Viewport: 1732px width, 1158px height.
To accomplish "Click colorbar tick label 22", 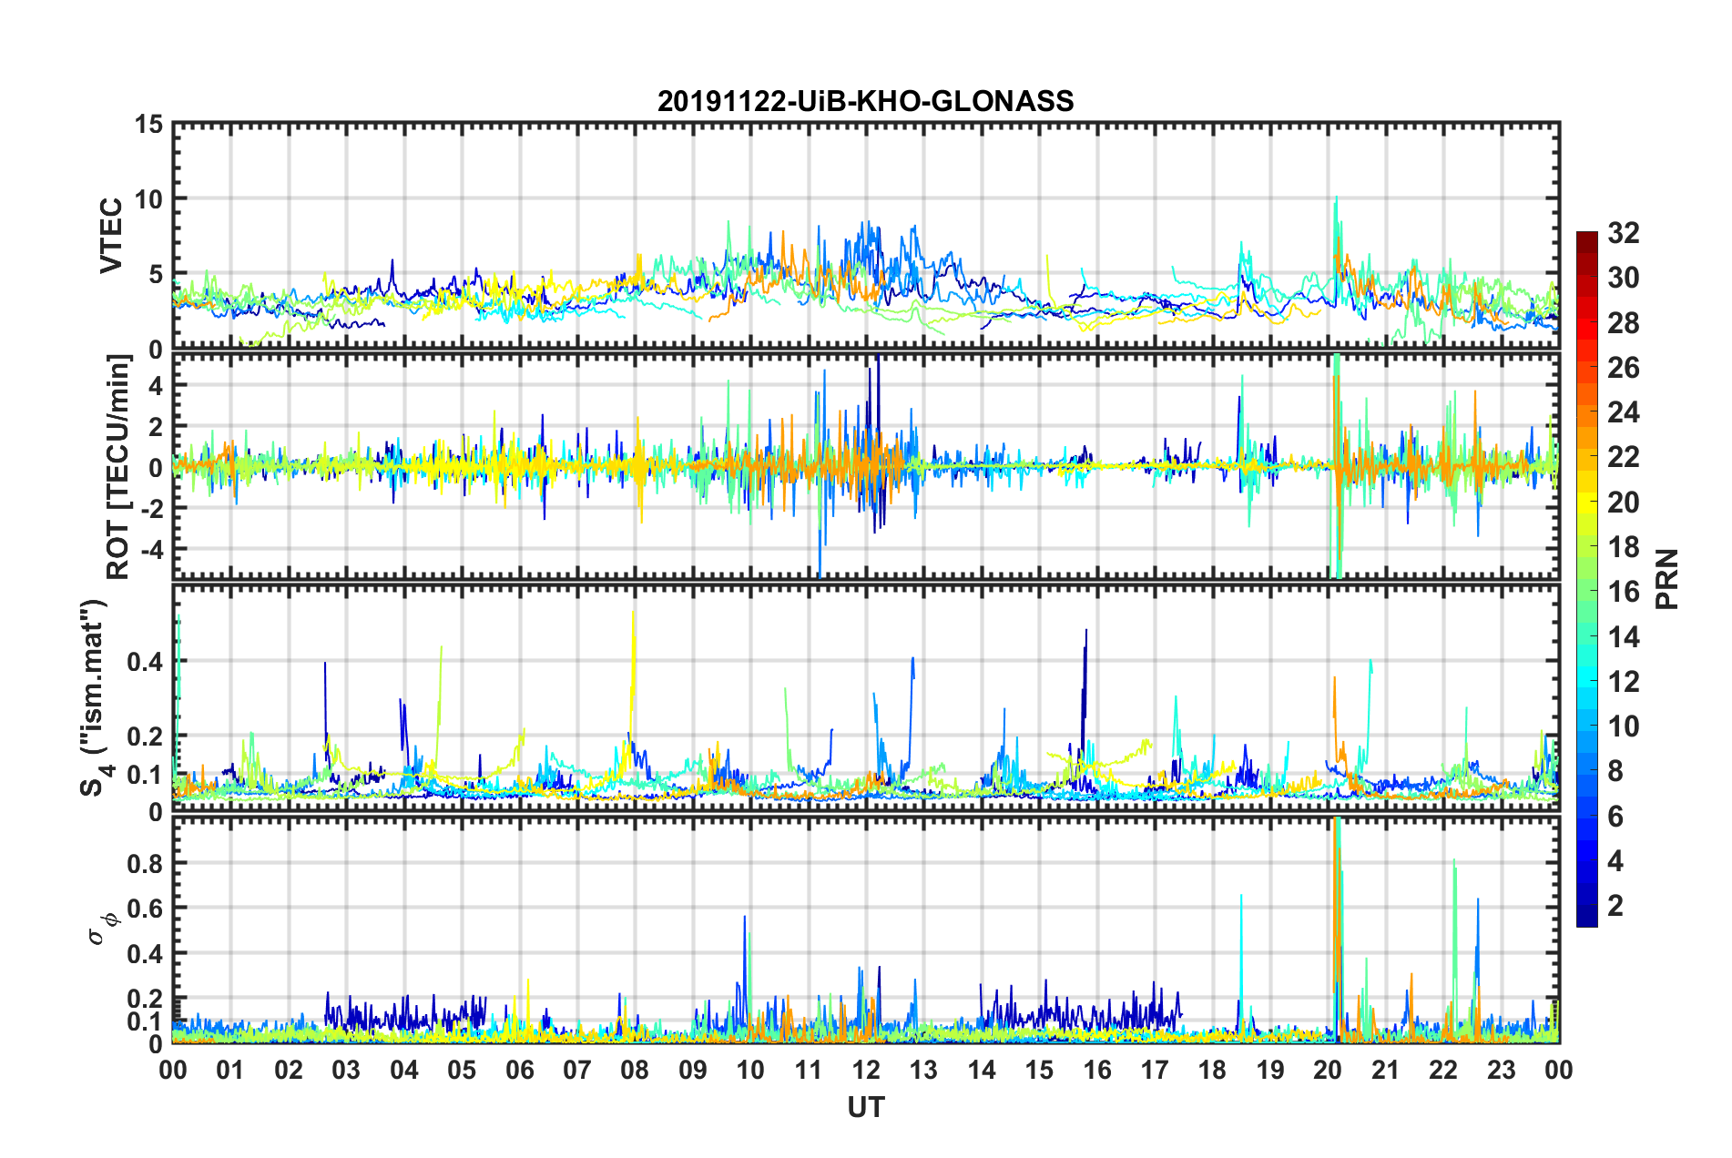I will point(1623,457).
